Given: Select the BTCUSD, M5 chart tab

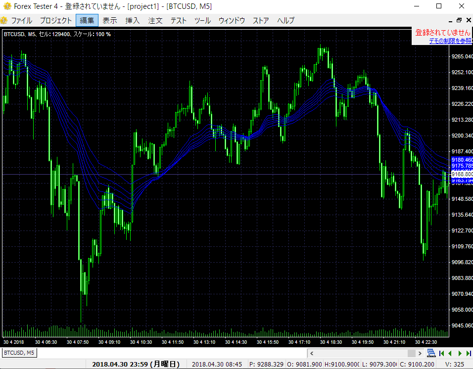Looking at the screenshot, I should tap(19, 352).
